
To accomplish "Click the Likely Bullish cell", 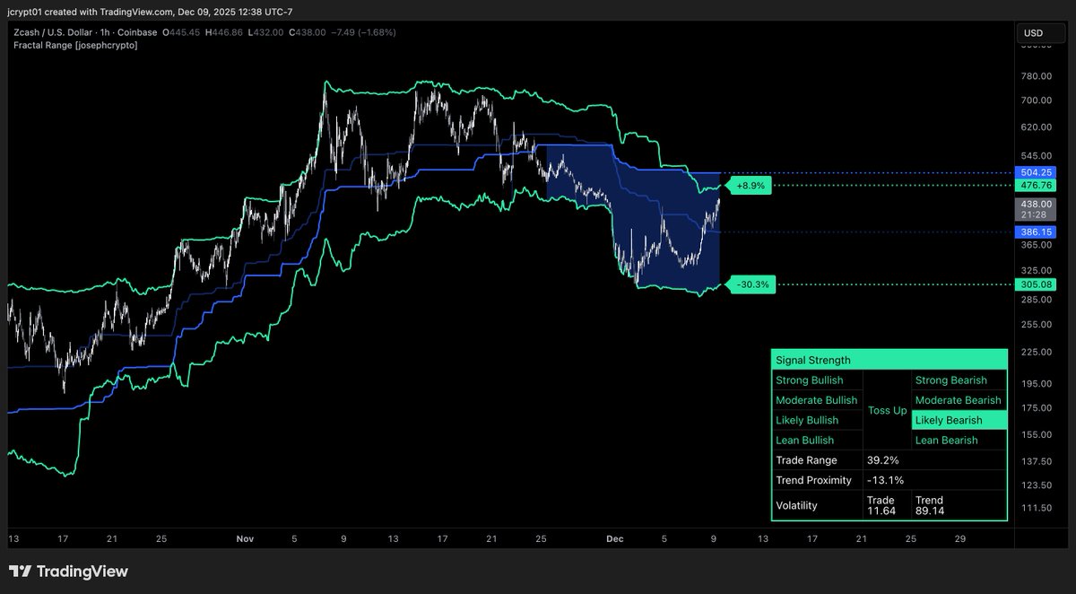I will pyautogui.click(x=817, y=420).
